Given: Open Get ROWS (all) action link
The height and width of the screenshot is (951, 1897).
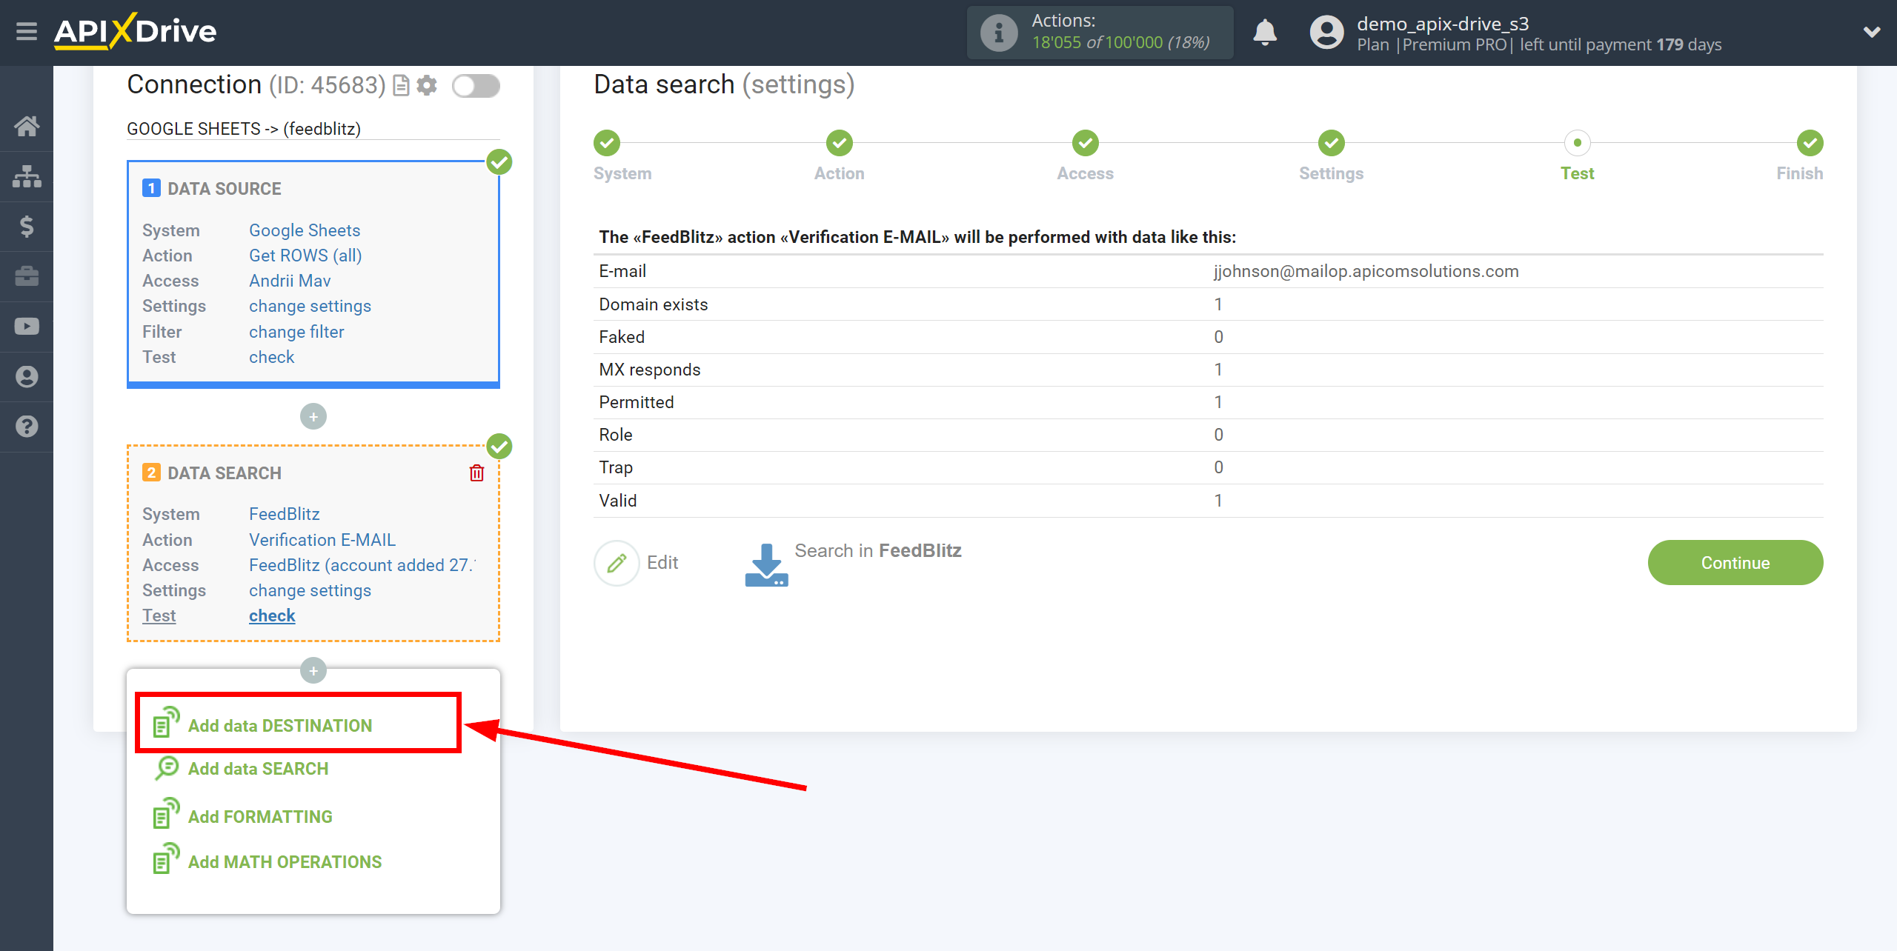Looking at the screenshot, I should (305, 256).
